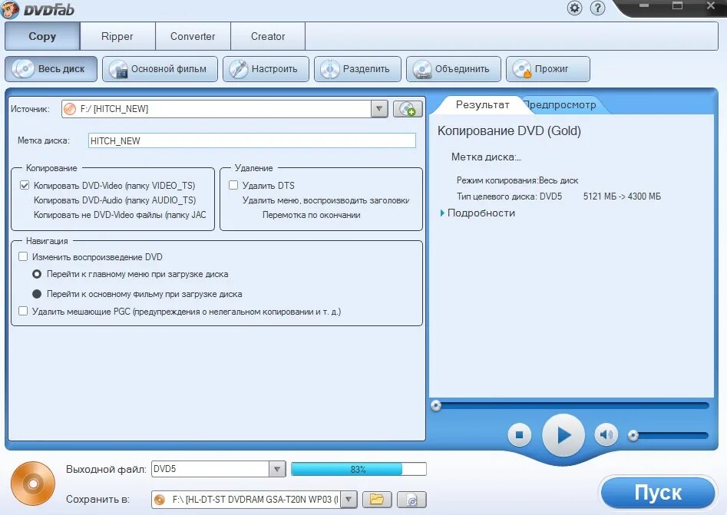Select Перейти к основному фильму radio button
The width and height of the screenshot is (727, 515).
pyautogui.click(x=37, y=294)
